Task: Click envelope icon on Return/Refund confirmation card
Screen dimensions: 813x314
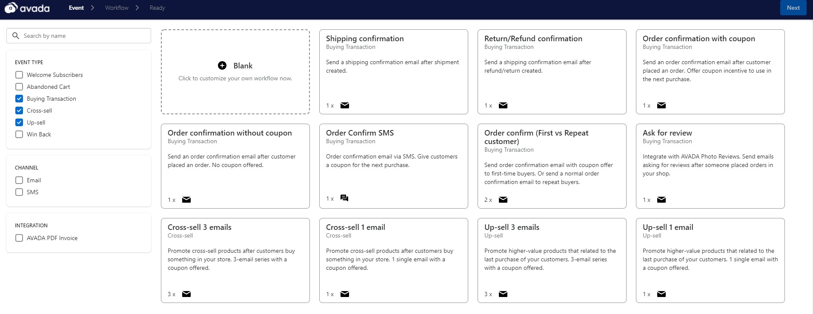Action: [x=503, y=105]
